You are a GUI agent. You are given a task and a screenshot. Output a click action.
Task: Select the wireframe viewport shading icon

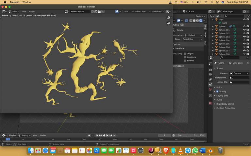pyautogui.click(x=191, y=21)
